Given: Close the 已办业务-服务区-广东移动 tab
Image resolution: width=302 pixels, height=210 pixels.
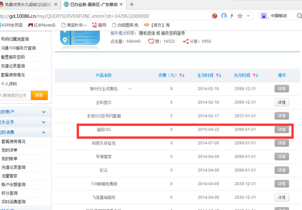Looking at the screenshot, I should [x=121, y=4].
